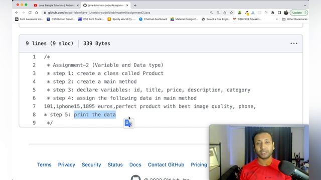
Task: Open Other Bookmarks folder
Action: (x=295, y=19)
